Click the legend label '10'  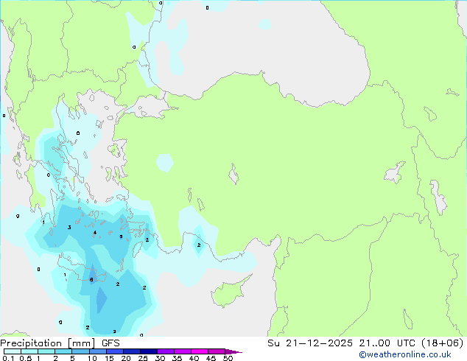tap(92, 358)
